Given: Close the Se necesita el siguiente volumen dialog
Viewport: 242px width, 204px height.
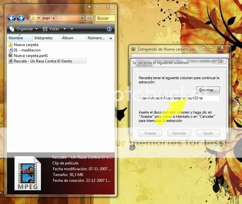Looking at the screenshot, I should (x=220, y=61).
